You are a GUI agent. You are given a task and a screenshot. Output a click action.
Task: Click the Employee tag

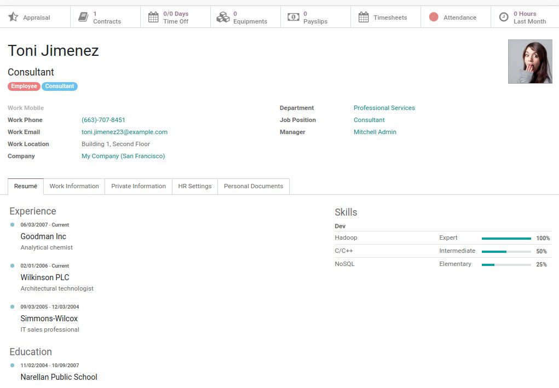tap(24, 86)
